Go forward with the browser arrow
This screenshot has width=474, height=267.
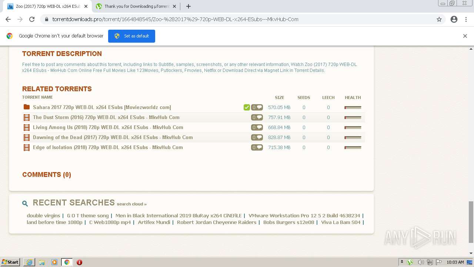[20, 19]
